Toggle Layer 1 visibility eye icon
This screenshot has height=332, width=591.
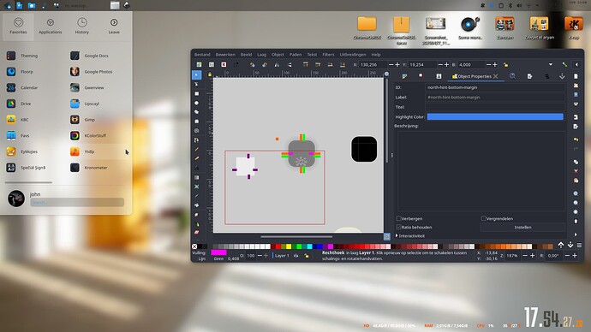pos(295,256)
